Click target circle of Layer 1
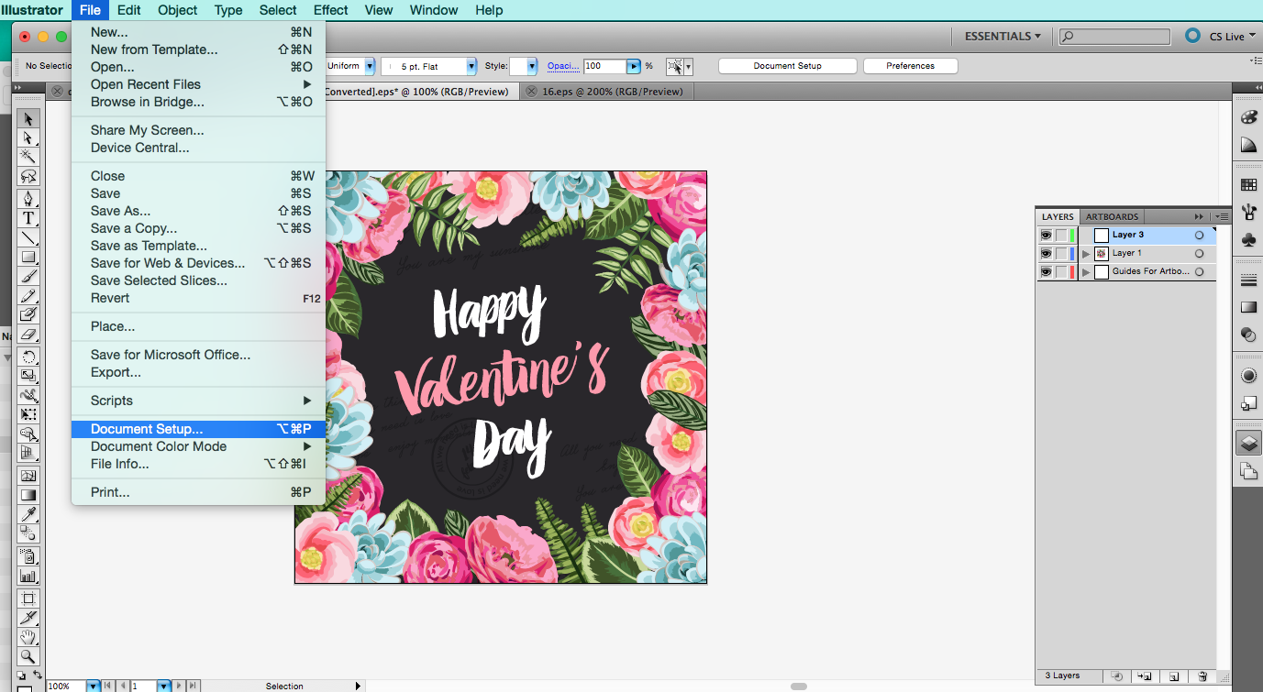 (x=1199, y=253)
